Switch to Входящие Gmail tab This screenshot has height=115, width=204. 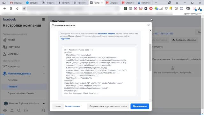pos(16,3)
